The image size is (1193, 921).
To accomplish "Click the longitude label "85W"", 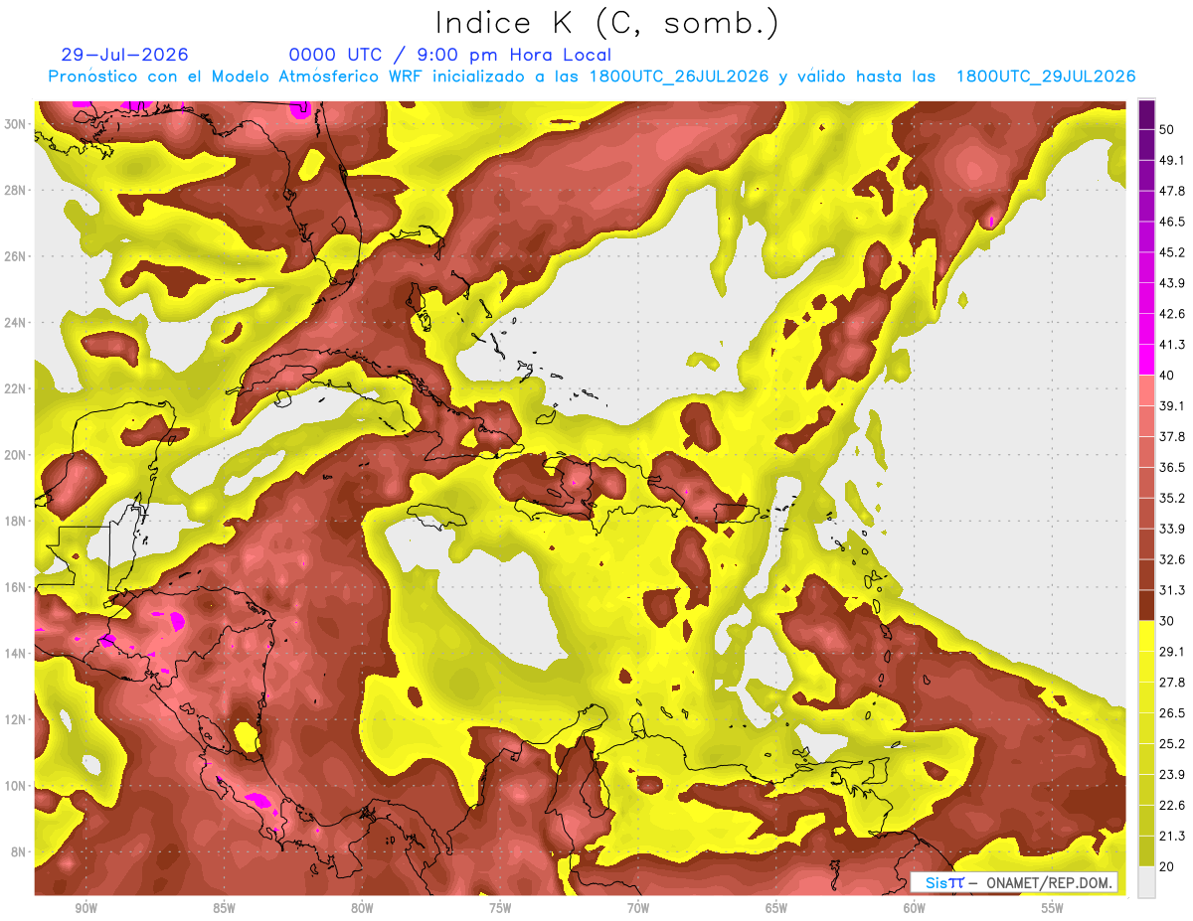I will pos(224,908).
